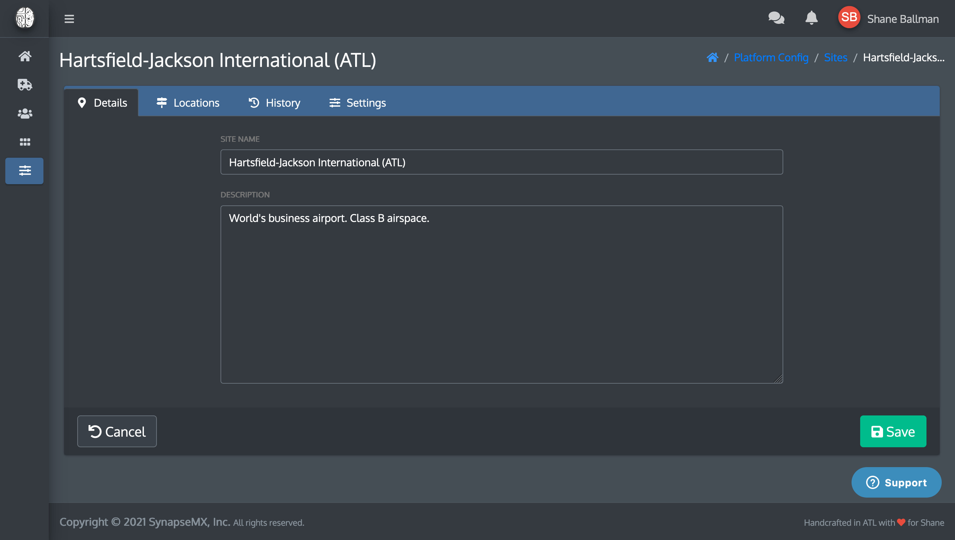Click the SynapseMX copyright footer text
Screen dimensions: 955x540
click(182, 522)
